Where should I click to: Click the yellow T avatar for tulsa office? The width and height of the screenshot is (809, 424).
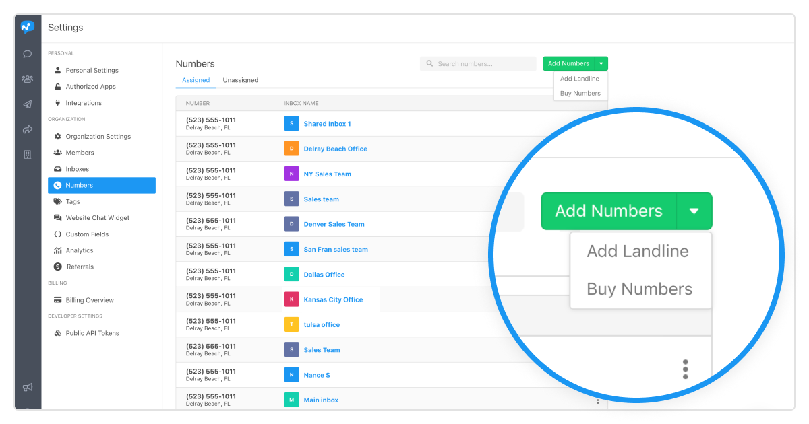pyautogui.click(x=291, y=324)
